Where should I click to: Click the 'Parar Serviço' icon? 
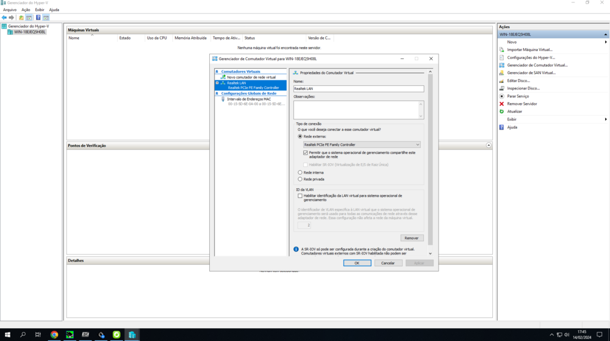click(x=501, y=96)
